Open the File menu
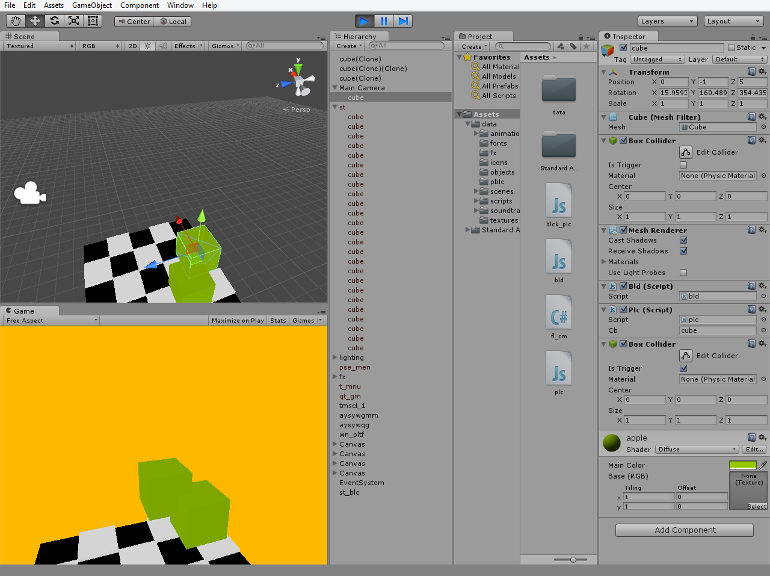This screenshot has height=576, width=770. point(10,5)
